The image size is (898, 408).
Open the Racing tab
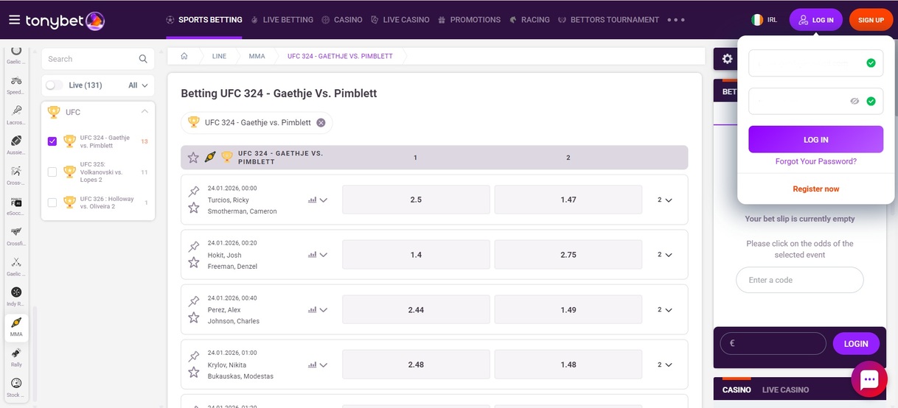tap(529, 20)
